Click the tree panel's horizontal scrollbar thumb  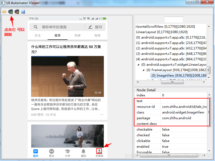point(172,82)
